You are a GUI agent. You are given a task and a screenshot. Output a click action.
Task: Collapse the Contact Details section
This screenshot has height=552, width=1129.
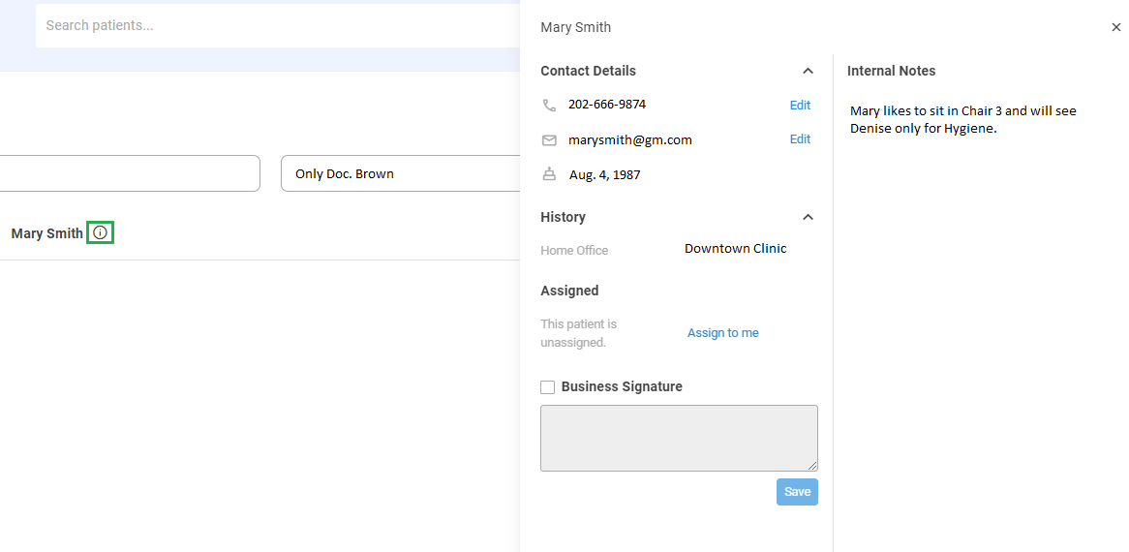click(x=808, y=71)
